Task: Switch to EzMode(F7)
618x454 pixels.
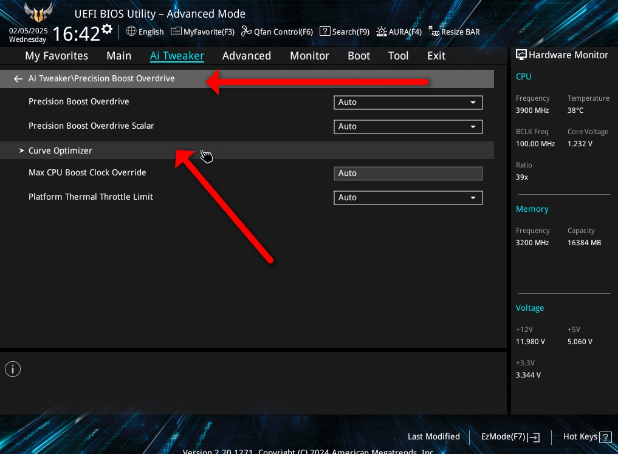Action: [510, 436]
